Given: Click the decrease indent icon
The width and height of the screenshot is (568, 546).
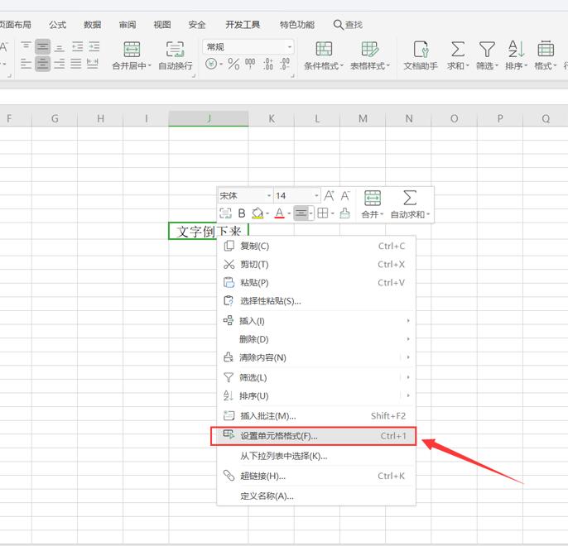Looking at the screenshot, I should tap(77, 46).
